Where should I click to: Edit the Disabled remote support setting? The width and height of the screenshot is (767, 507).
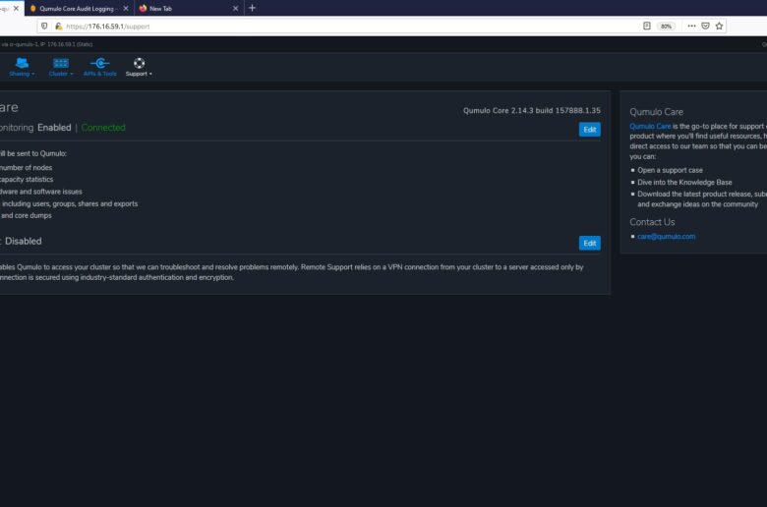tap(589, 243)
